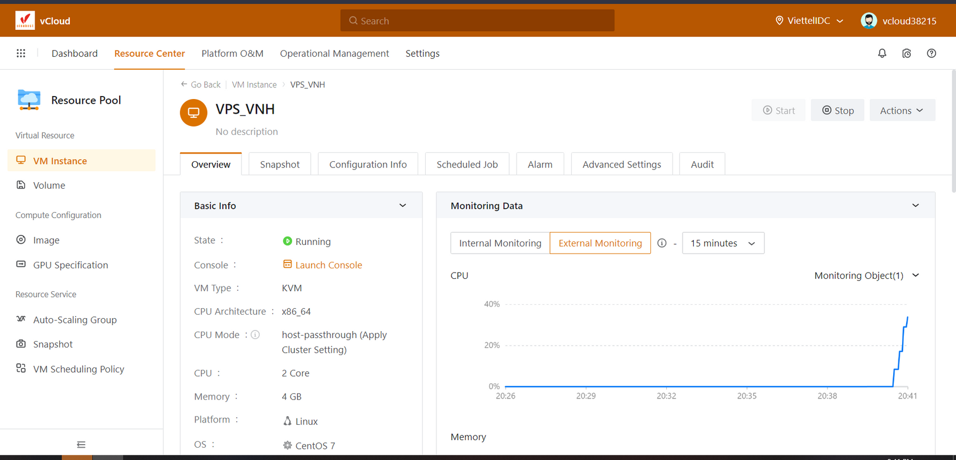Image resolution: width=956 pixels, height=460 pixels.
Task: Click the GPU Specification icon in sidebar
Action: [x=21, y=264]
